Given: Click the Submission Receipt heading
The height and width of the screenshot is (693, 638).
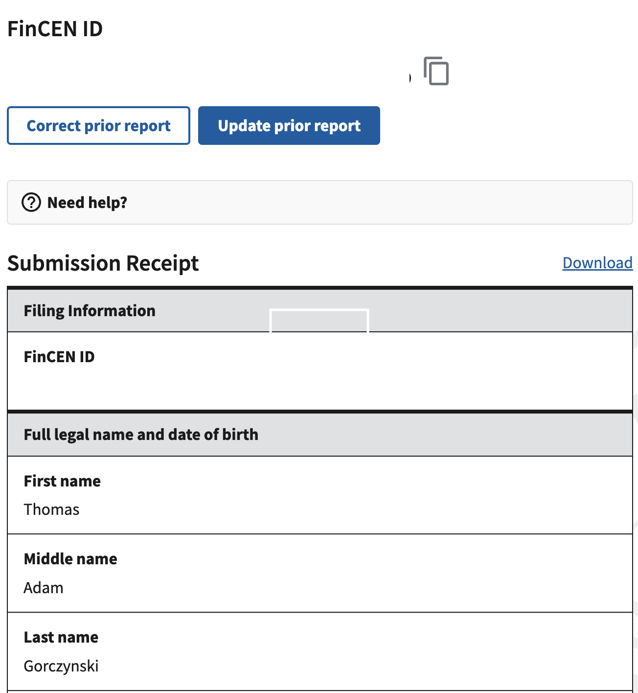Looking at the screenshot, I should coord(103,263).
